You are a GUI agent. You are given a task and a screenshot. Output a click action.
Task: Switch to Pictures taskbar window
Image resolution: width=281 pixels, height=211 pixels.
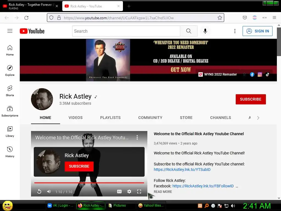coord(120,206)
